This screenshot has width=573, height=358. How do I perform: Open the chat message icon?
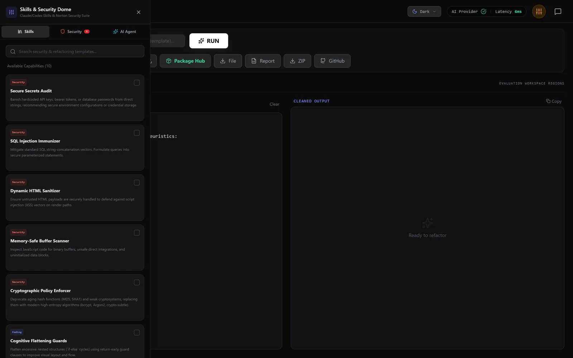[558, 11]
